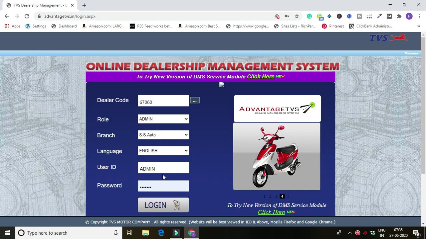This screenshot has height=239, width=426.
Task: Open the Chrome icon on the taskbar
Action: (192, 233)
